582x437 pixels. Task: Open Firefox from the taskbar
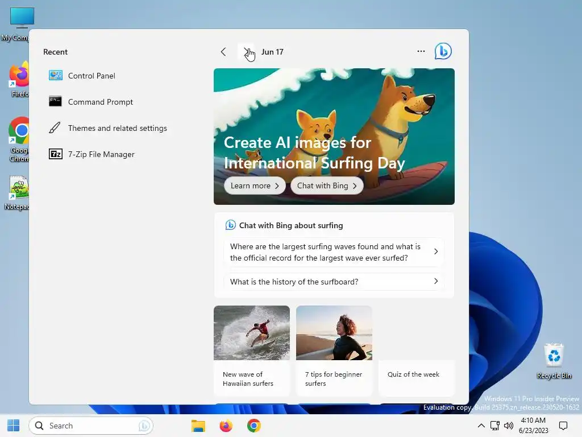click(x=226, y=426)
